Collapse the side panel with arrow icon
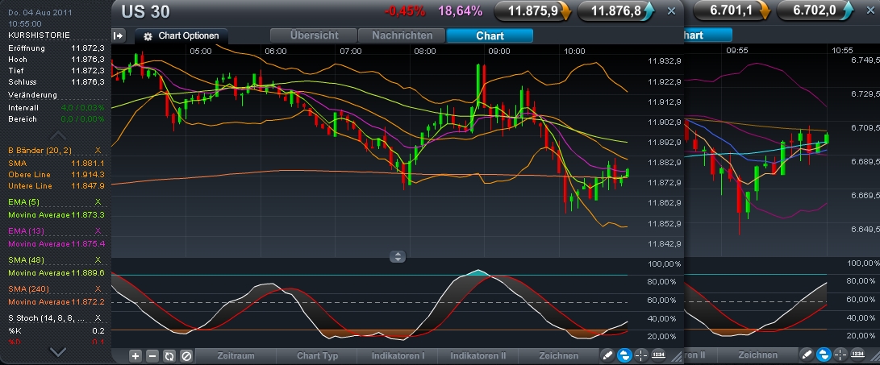Screen dimensions: 880x365 coord(119,36)
